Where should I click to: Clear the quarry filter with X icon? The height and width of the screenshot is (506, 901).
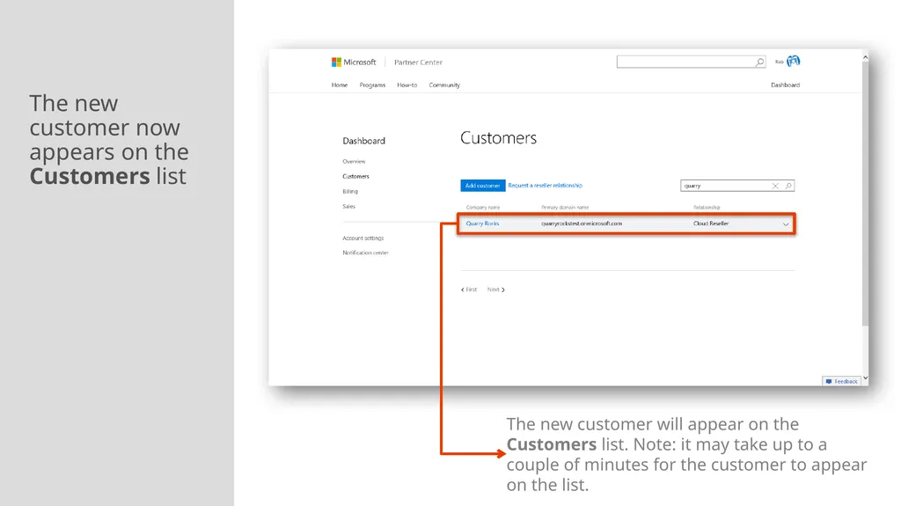pyautogui.click(x=775, y=186)
